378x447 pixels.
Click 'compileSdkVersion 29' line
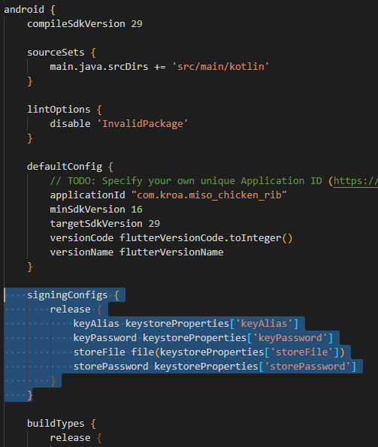(x=85, y=24)
